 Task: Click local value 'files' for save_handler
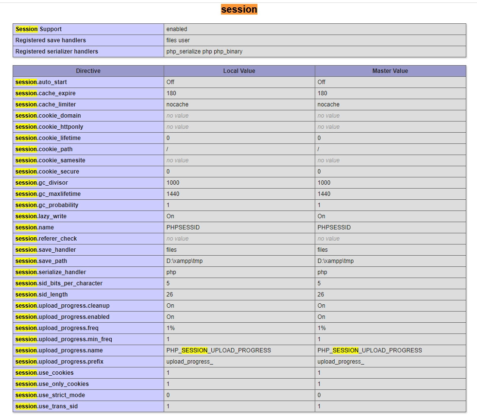(x=171, y=250)
